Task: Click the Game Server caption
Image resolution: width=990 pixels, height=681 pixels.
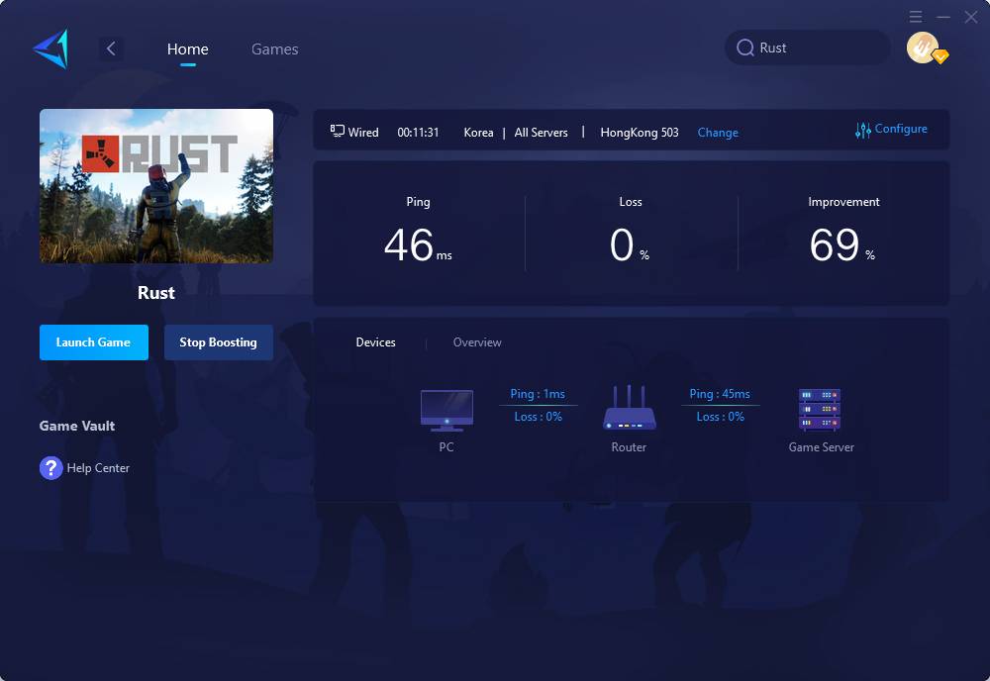Action: 821,446
